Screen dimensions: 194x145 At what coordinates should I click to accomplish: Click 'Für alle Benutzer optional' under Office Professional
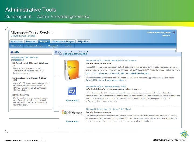pyautogui.click(x=99, y=63)
